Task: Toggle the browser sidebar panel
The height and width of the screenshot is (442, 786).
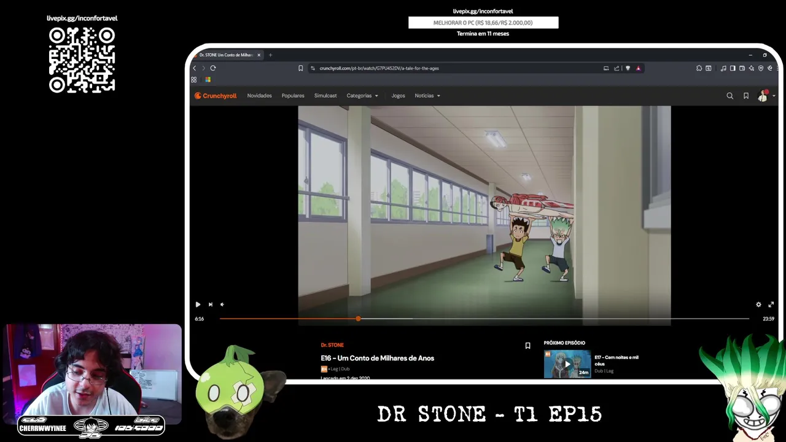Action: (733, 68)
